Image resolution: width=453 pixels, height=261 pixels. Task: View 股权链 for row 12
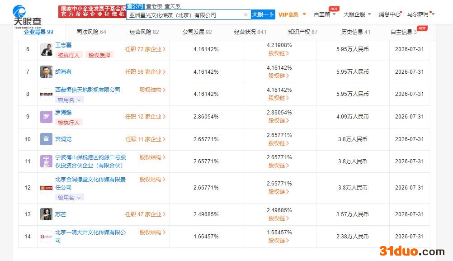(x=278, y=192)
